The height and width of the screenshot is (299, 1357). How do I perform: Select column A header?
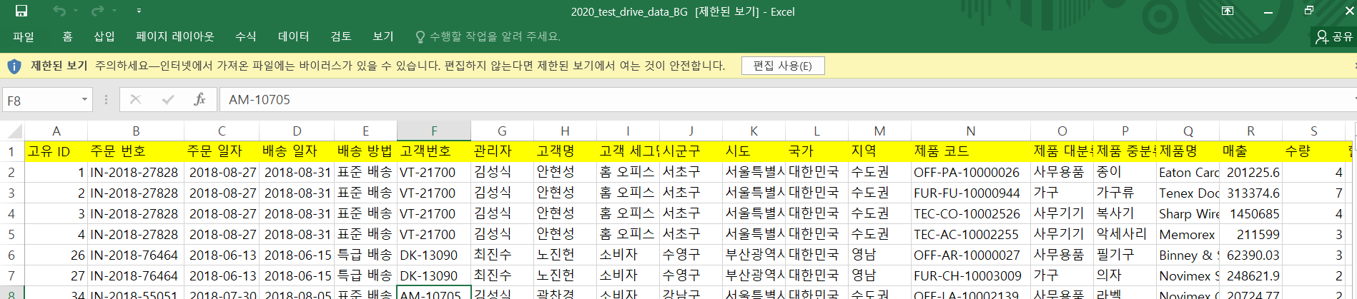click(x=56, y=131)
